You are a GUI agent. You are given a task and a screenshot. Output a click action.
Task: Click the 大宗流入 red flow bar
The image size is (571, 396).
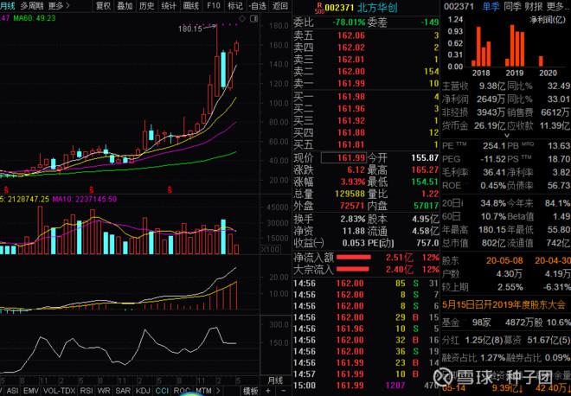(353, 270)
